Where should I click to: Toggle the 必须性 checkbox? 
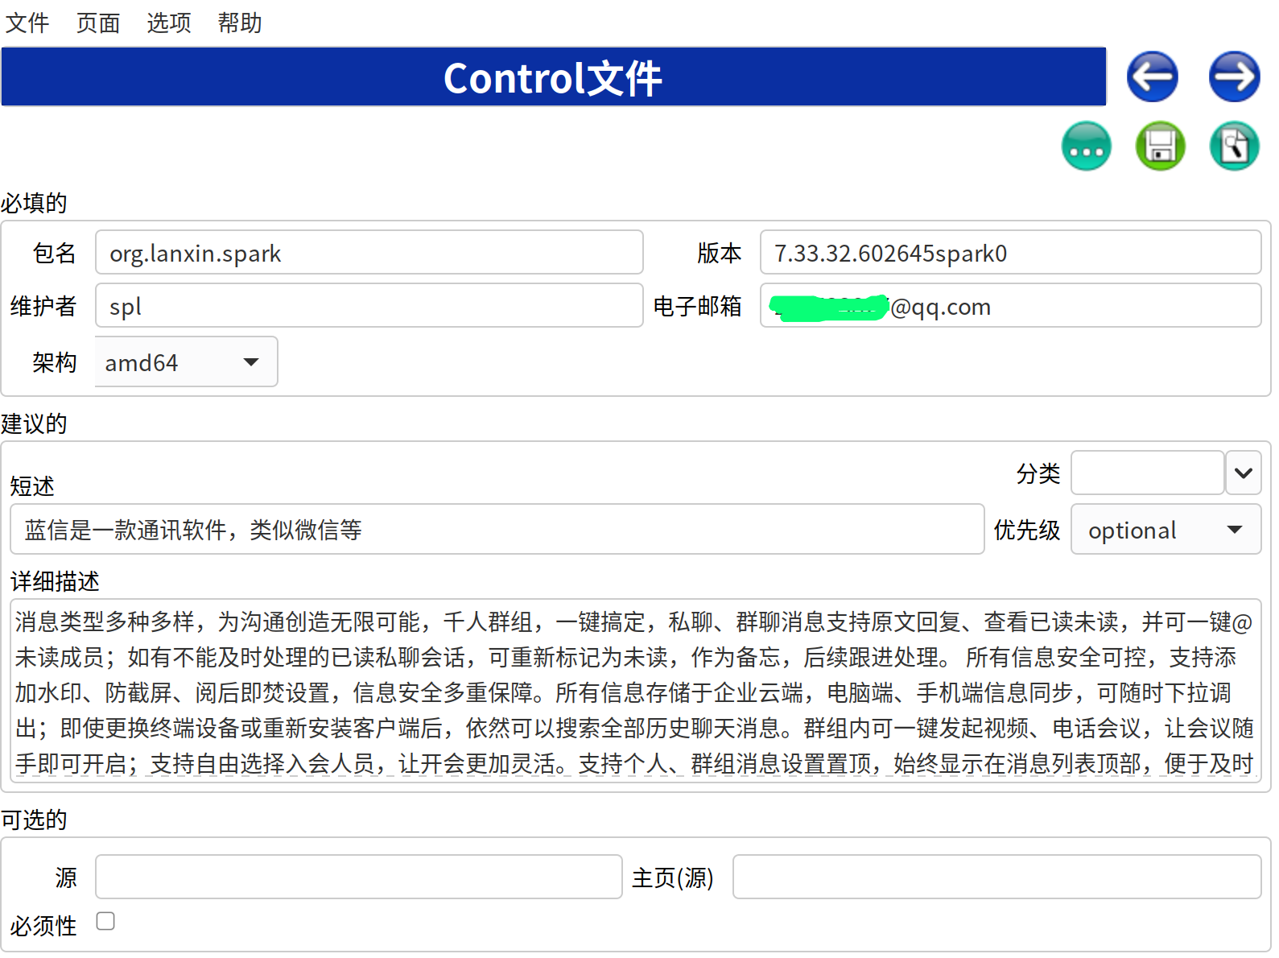(x=105, y=921)
